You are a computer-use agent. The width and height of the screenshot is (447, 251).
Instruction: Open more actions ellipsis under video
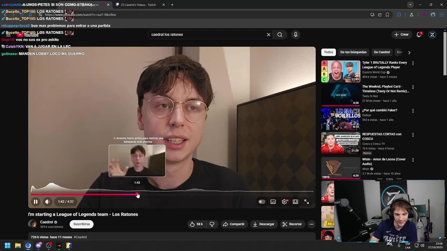[312, 224]
